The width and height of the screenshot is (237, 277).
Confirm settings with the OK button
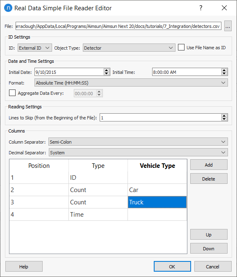pos(172,266)
